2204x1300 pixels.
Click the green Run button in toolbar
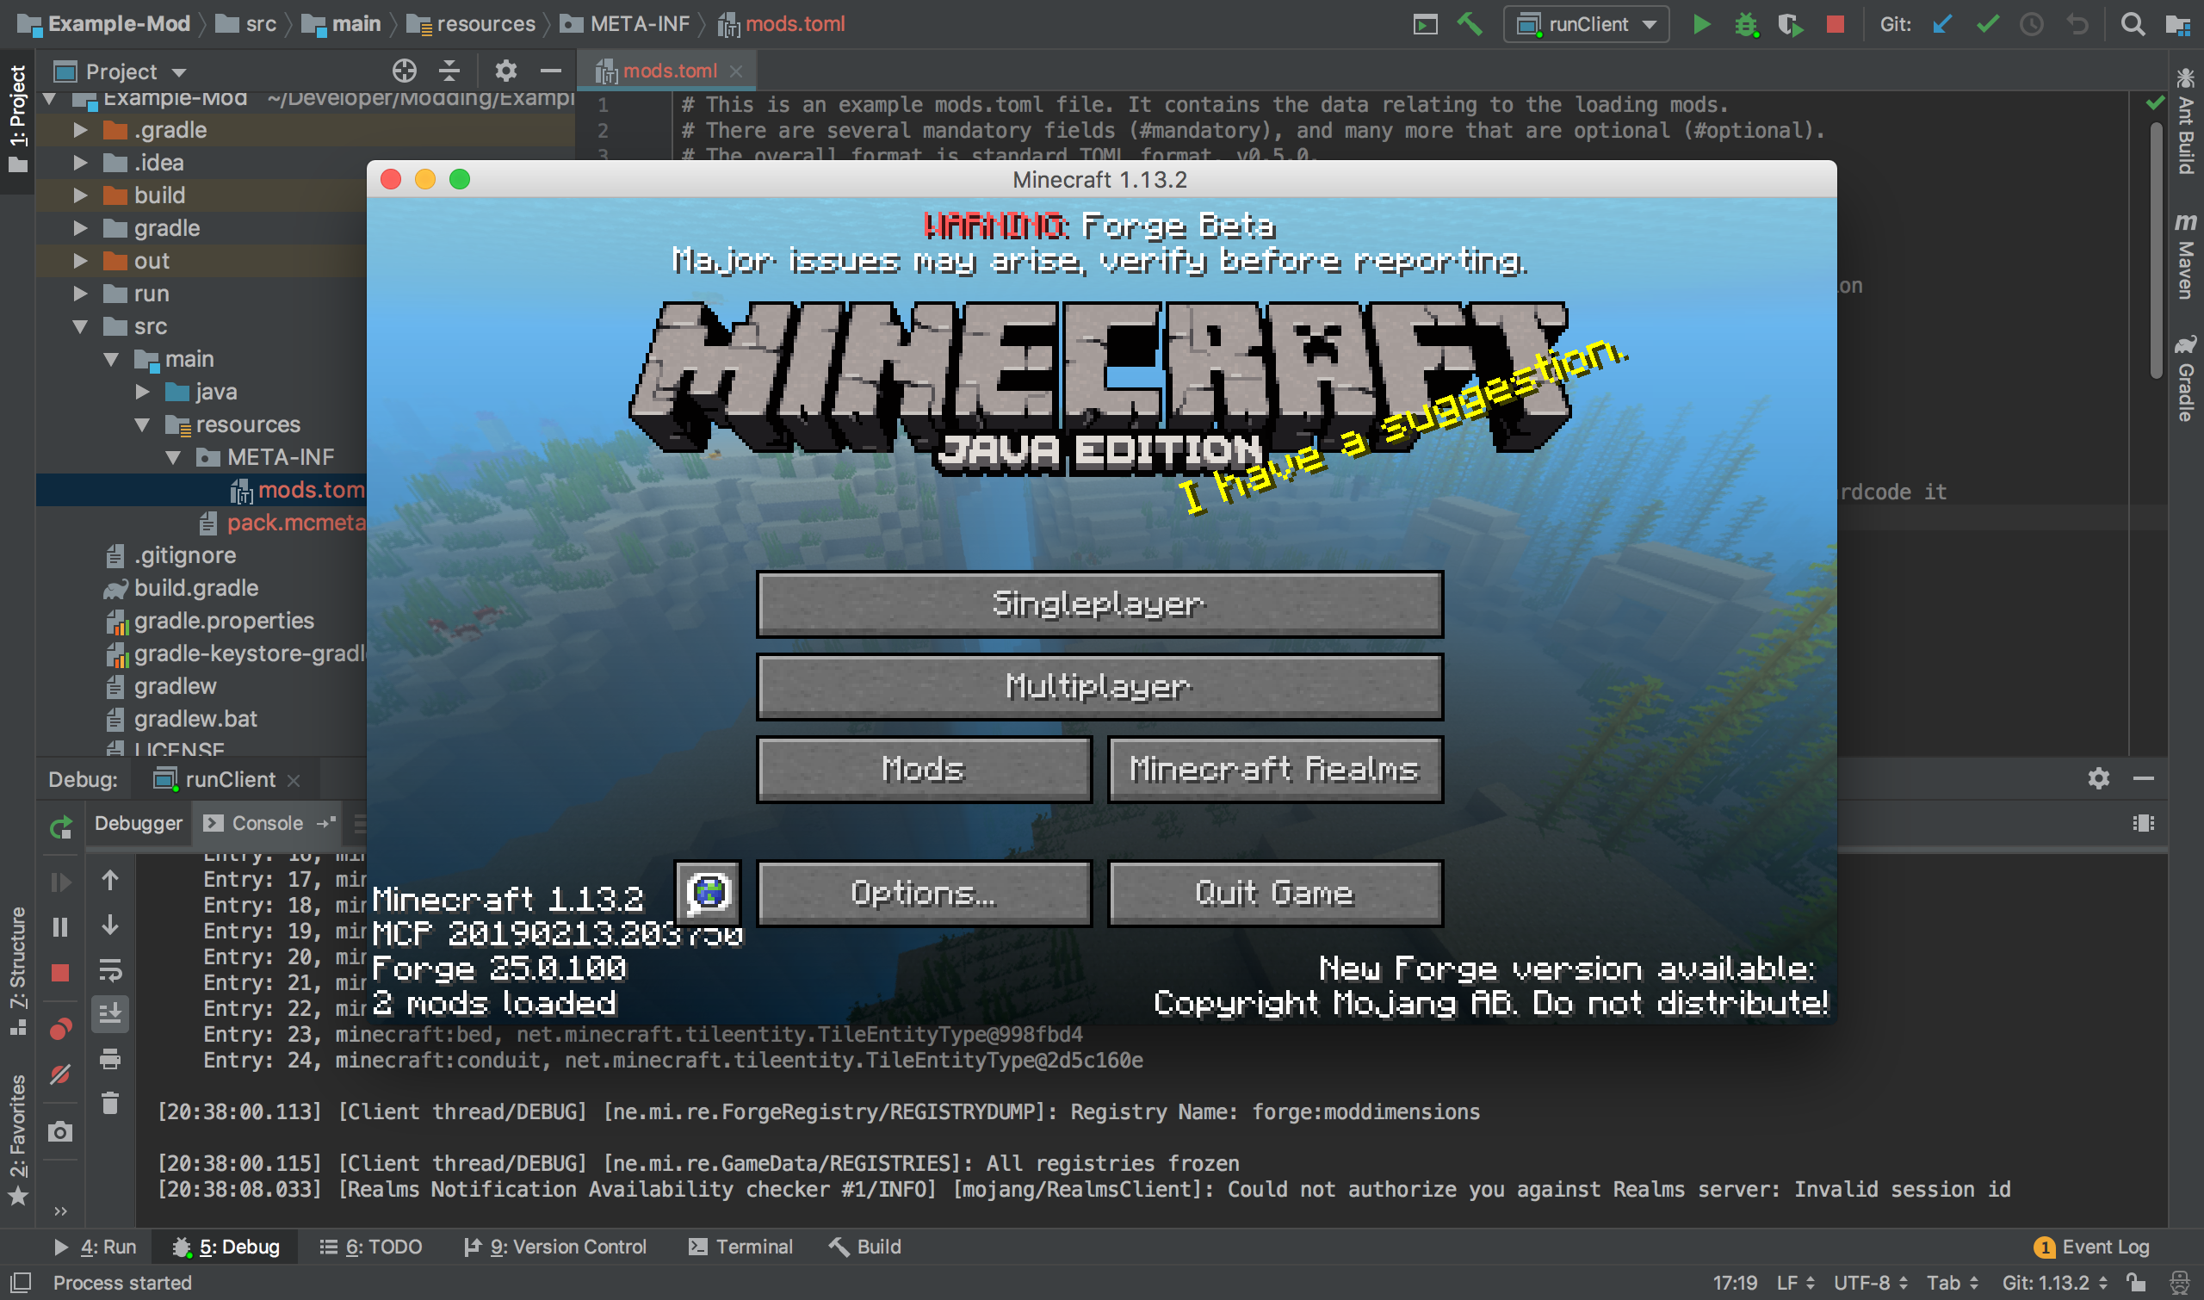(1701, 24)
